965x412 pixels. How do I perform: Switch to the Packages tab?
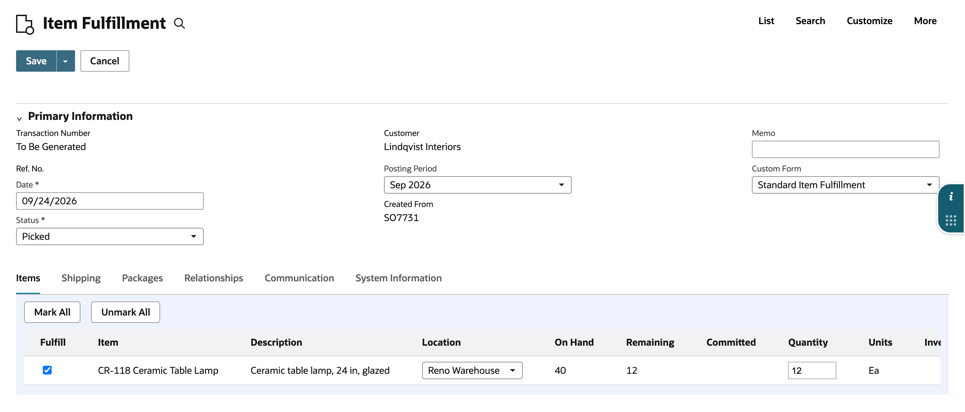tap(142, 278)
